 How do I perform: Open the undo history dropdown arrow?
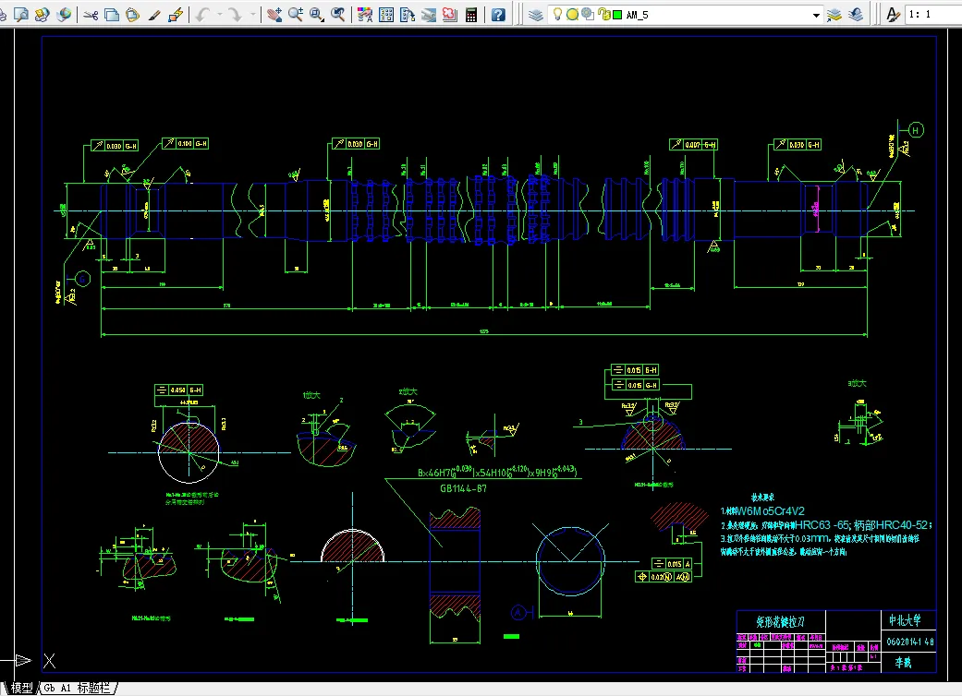219,15
